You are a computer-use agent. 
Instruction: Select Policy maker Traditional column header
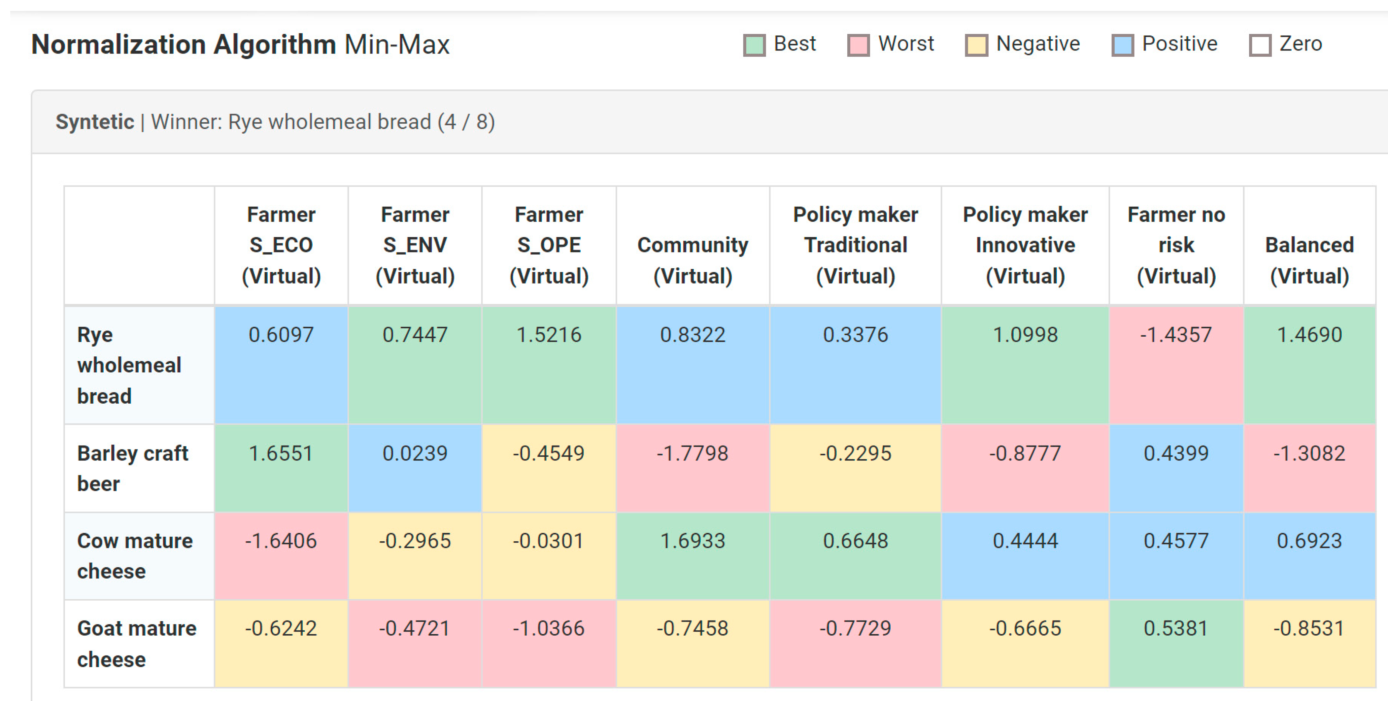click(855, 245)
